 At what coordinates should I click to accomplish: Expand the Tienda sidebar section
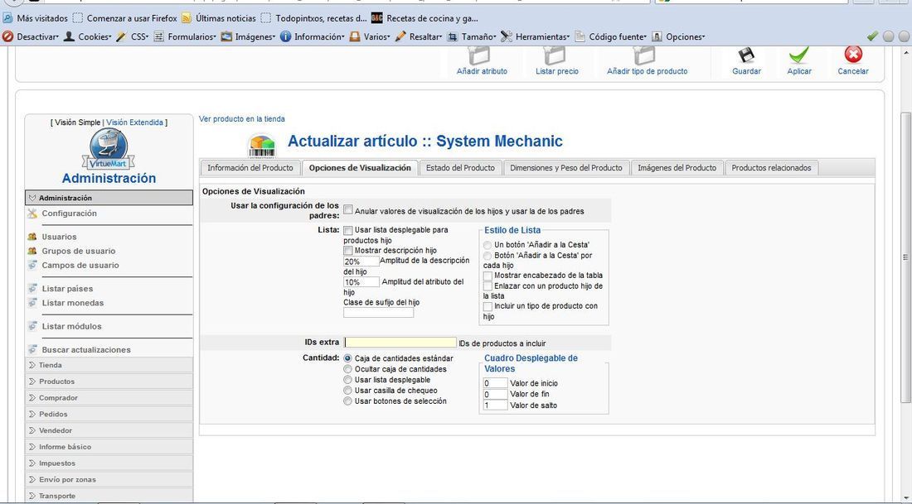109,365
